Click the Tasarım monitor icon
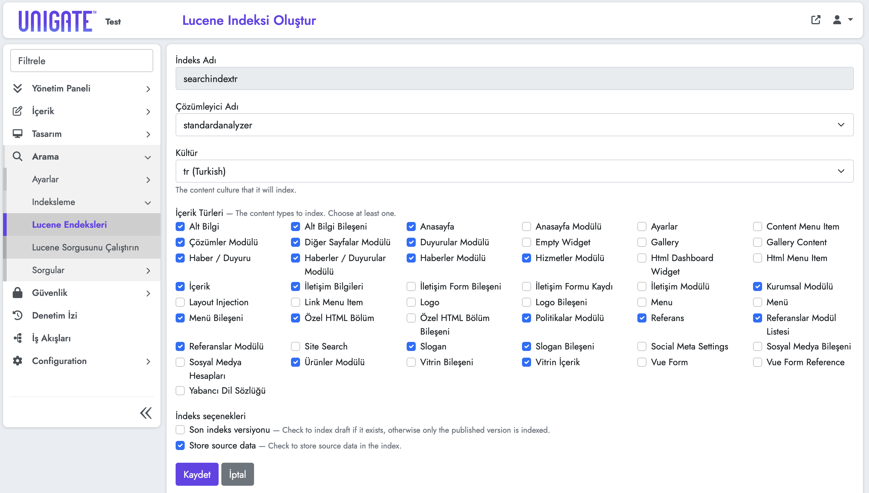The height and width of the screenshot is (493, 869). point(17,134)
